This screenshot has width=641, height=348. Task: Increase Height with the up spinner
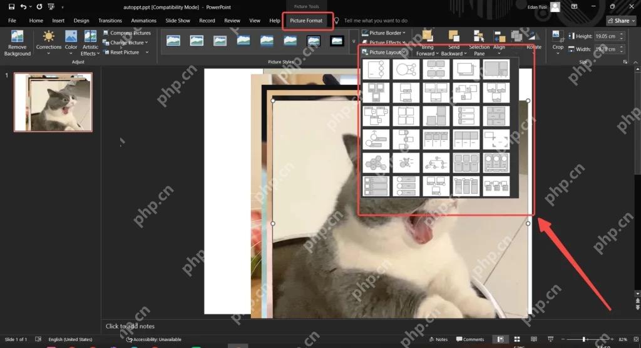tap(622, 34)
